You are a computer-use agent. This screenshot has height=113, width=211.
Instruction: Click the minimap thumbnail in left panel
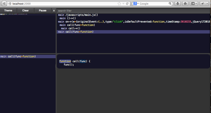13,14
